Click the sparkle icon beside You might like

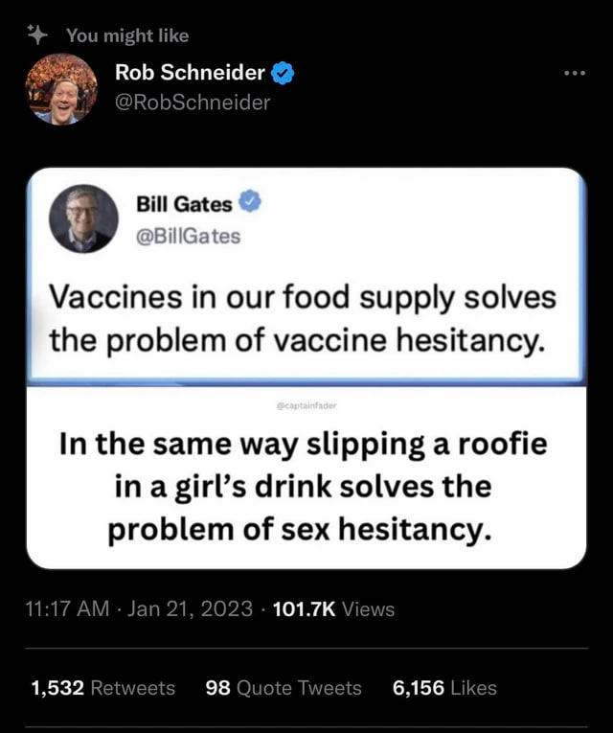[x=36, y=35]
